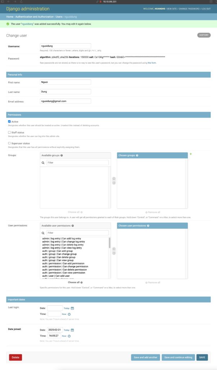The height and width of the screenshot is (370, 217).
Task: Click the Last login Date field
Action: click(x=55, y=308)
